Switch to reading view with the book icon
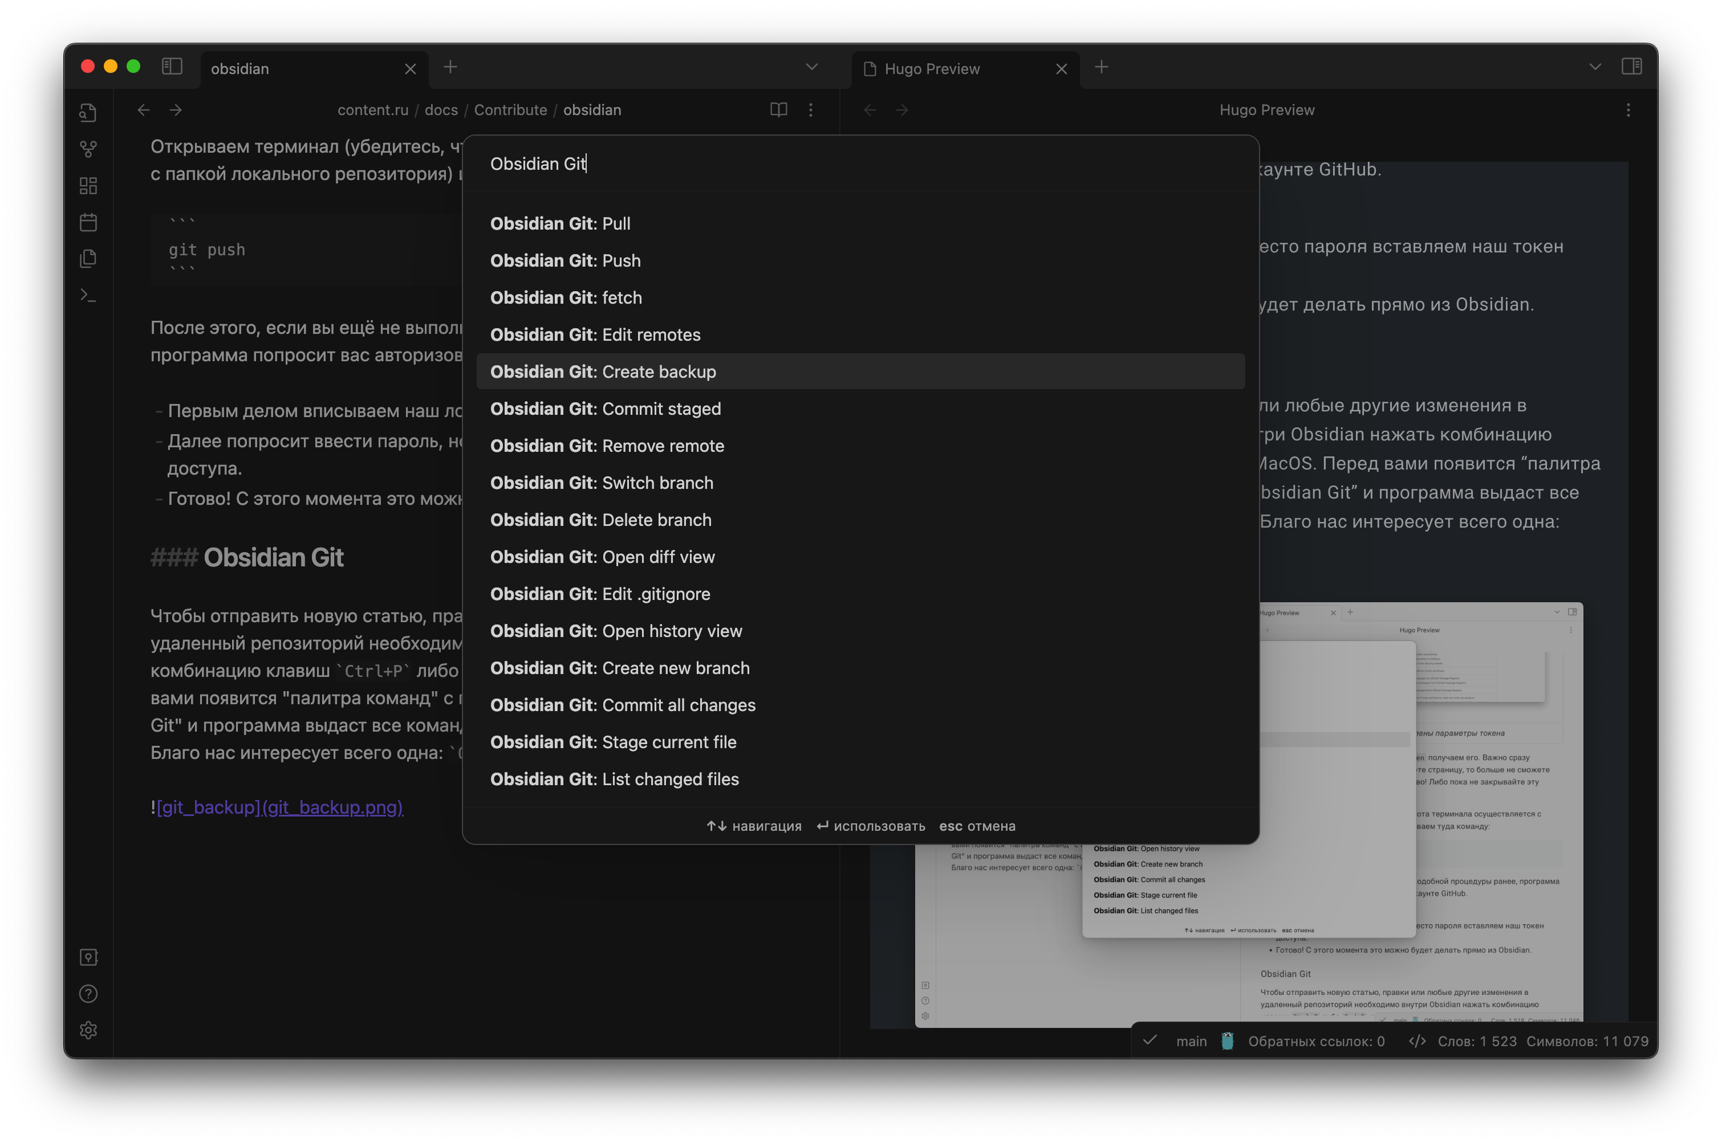1722x1143 pixels. (x=778, y=109)
